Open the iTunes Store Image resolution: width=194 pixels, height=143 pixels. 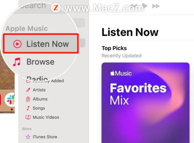(45, 137)
